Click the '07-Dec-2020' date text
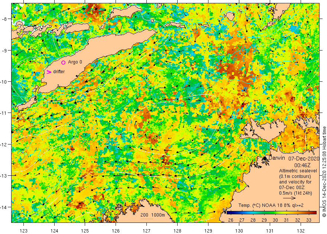Screen dimensions: 327x234 click(x=304, y=159)
